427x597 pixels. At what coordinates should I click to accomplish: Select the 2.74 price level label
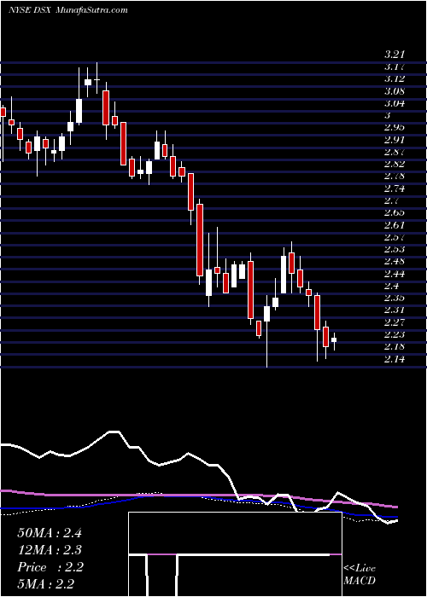(395, 188)
